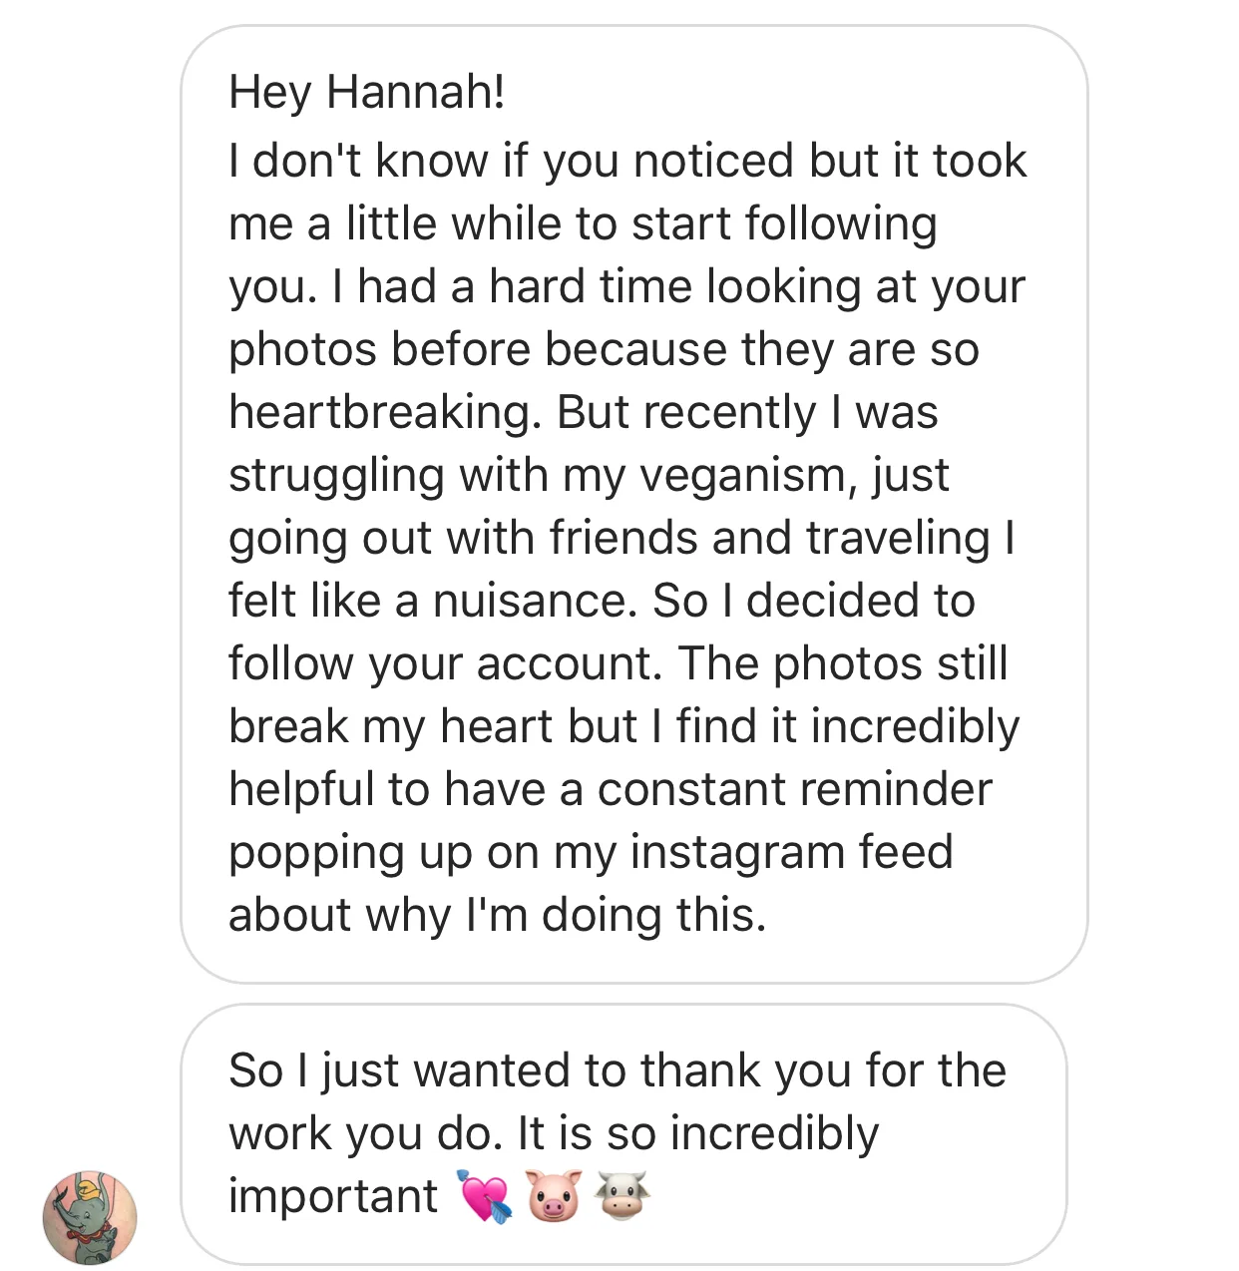1239x1271 pixels.
Task: Open the sender's elephant profile avatar
Action: 90,1218
